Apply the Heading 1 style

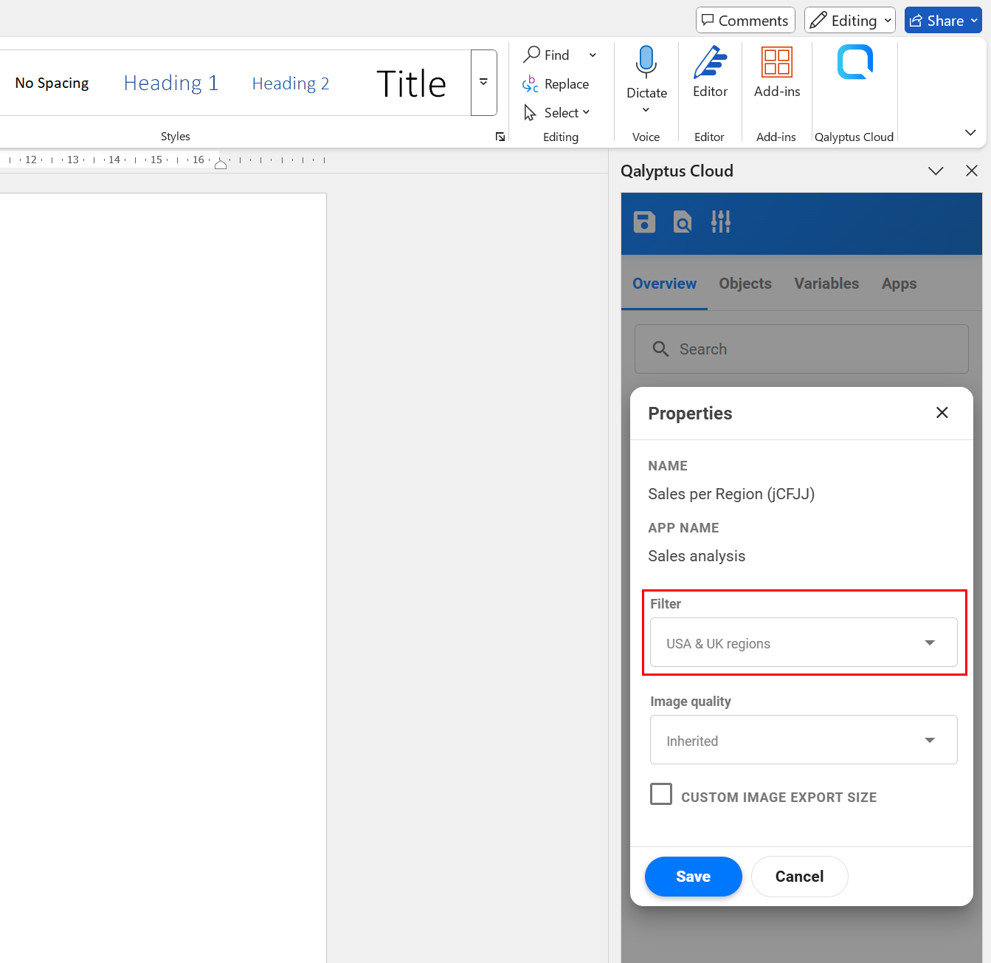pos(171,83)
